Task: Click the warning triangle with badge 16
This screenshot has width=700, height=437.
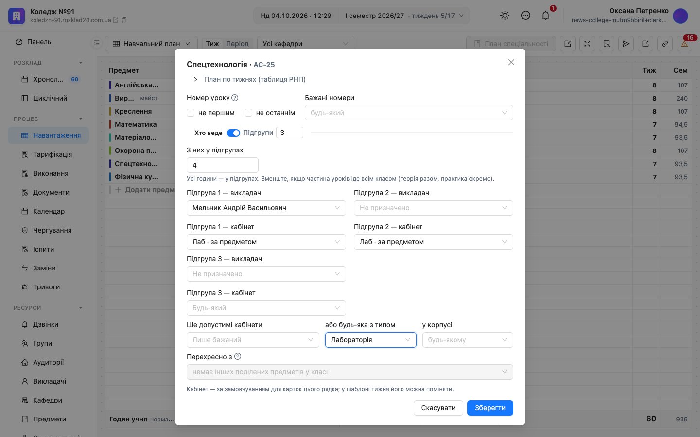Action: pos(684,44)
